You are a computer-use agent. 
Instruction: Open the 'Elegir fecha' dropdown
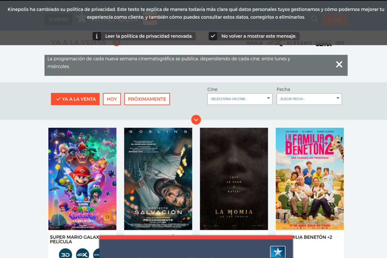coord(309,99)
